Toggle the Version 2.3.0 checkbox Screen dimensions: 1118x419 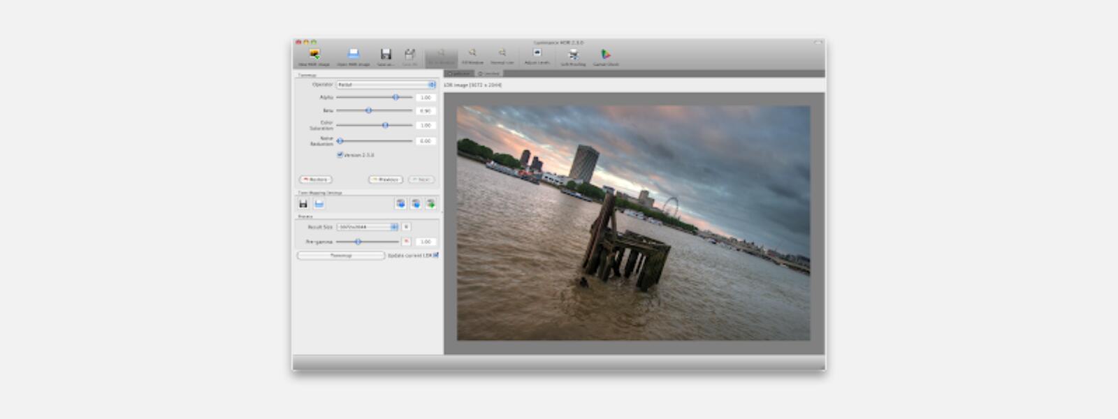coord(340,155)
